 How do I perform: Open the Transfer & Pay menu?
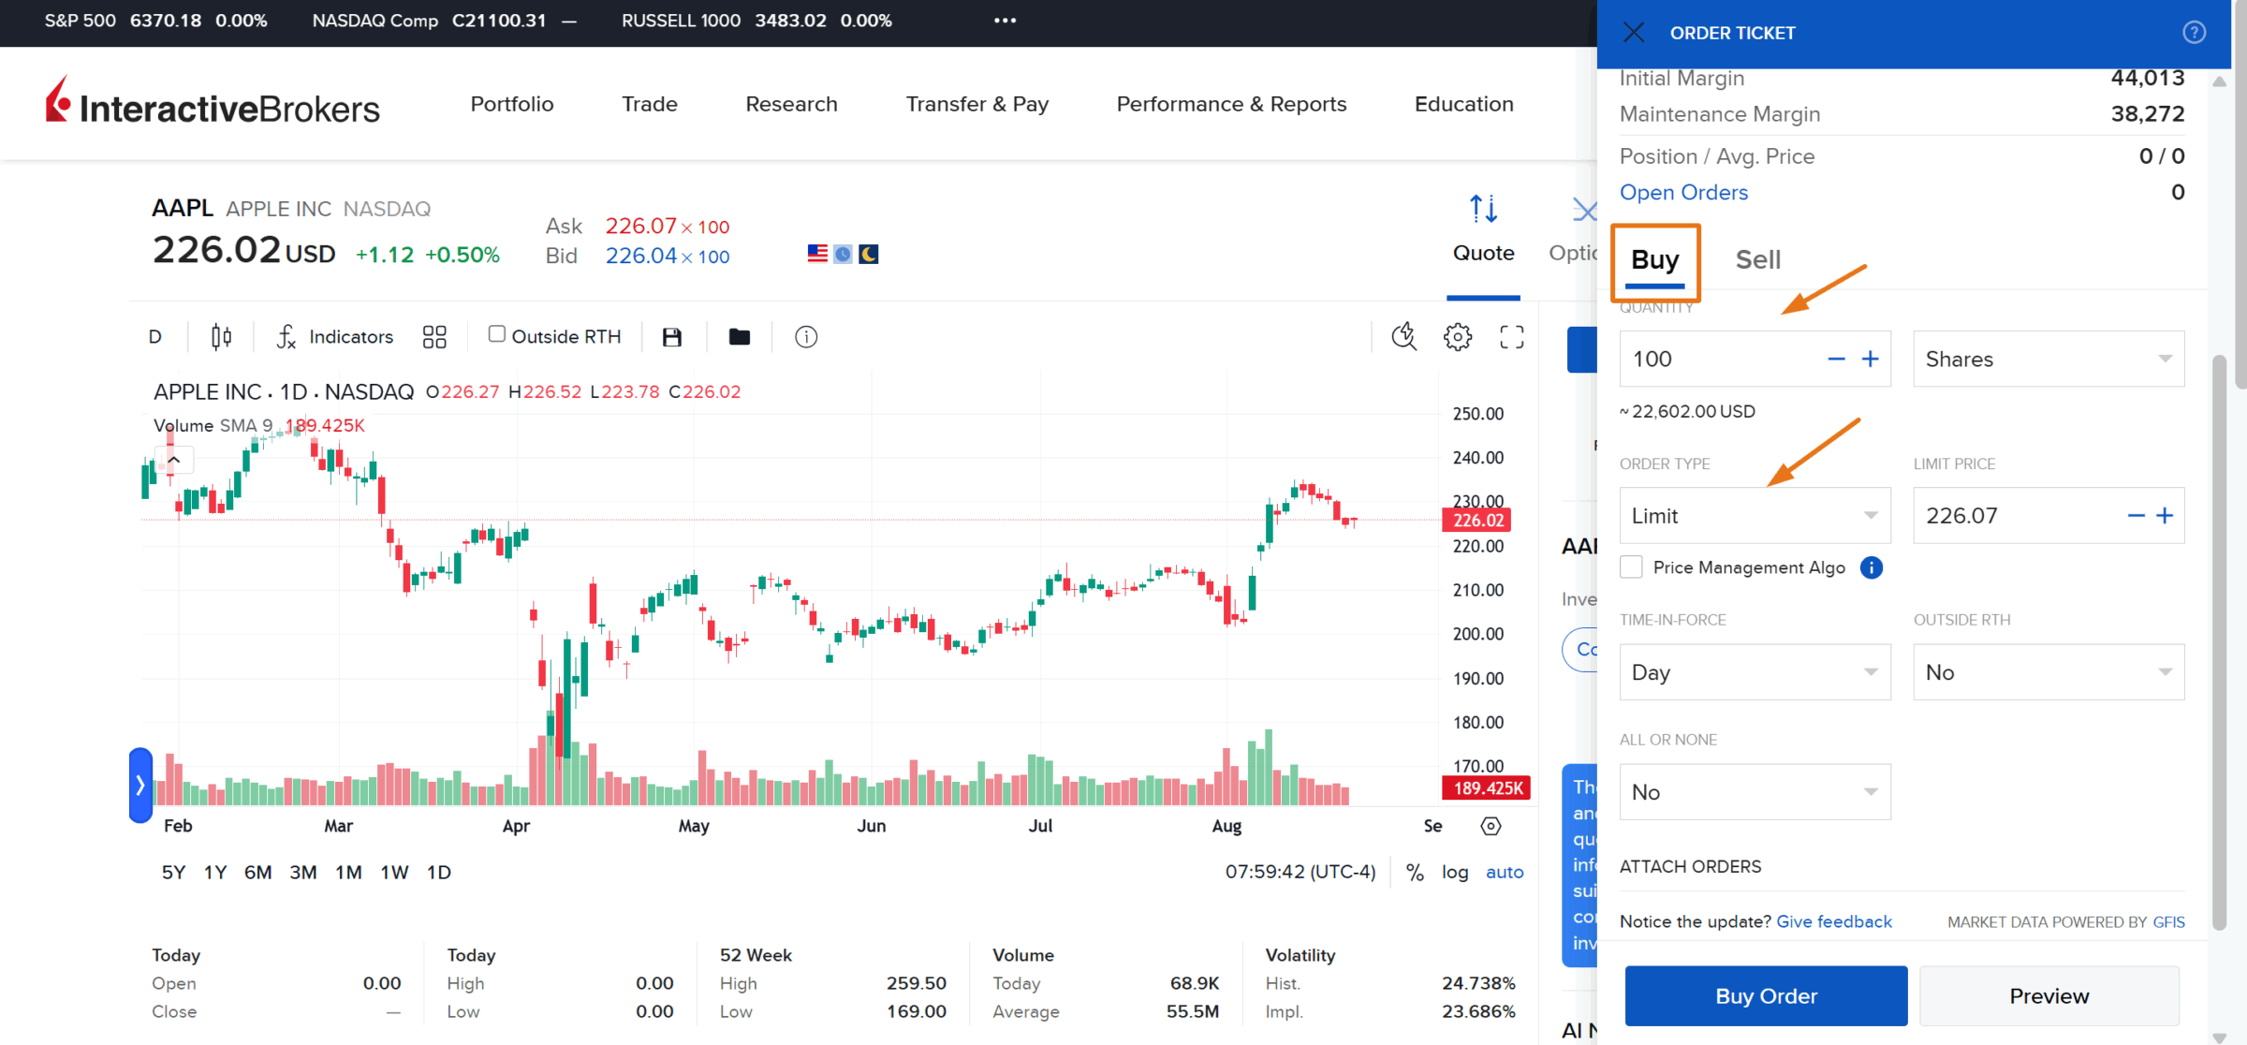click(x=977, y=104)
